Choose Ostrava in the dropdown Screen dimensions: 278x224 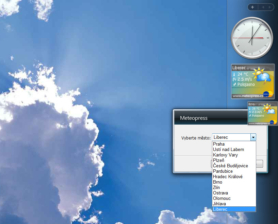pos(234,193)
